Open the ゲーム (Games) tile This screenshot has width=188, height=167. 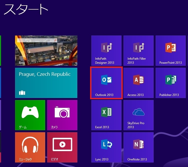[x=30, y=115]
